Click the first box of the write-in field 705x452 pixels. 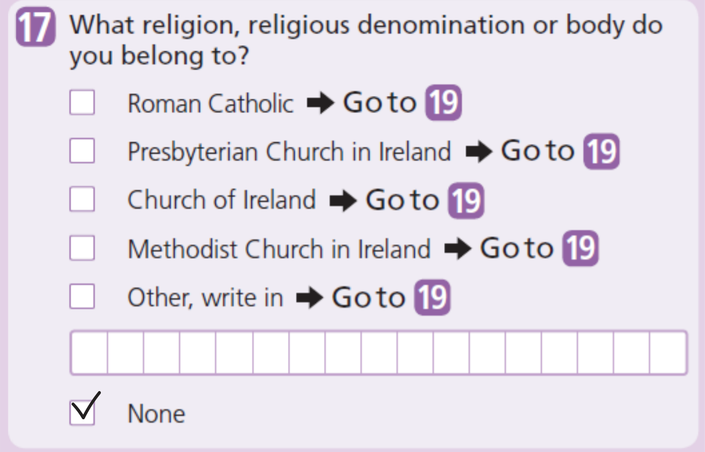point(89,353)
